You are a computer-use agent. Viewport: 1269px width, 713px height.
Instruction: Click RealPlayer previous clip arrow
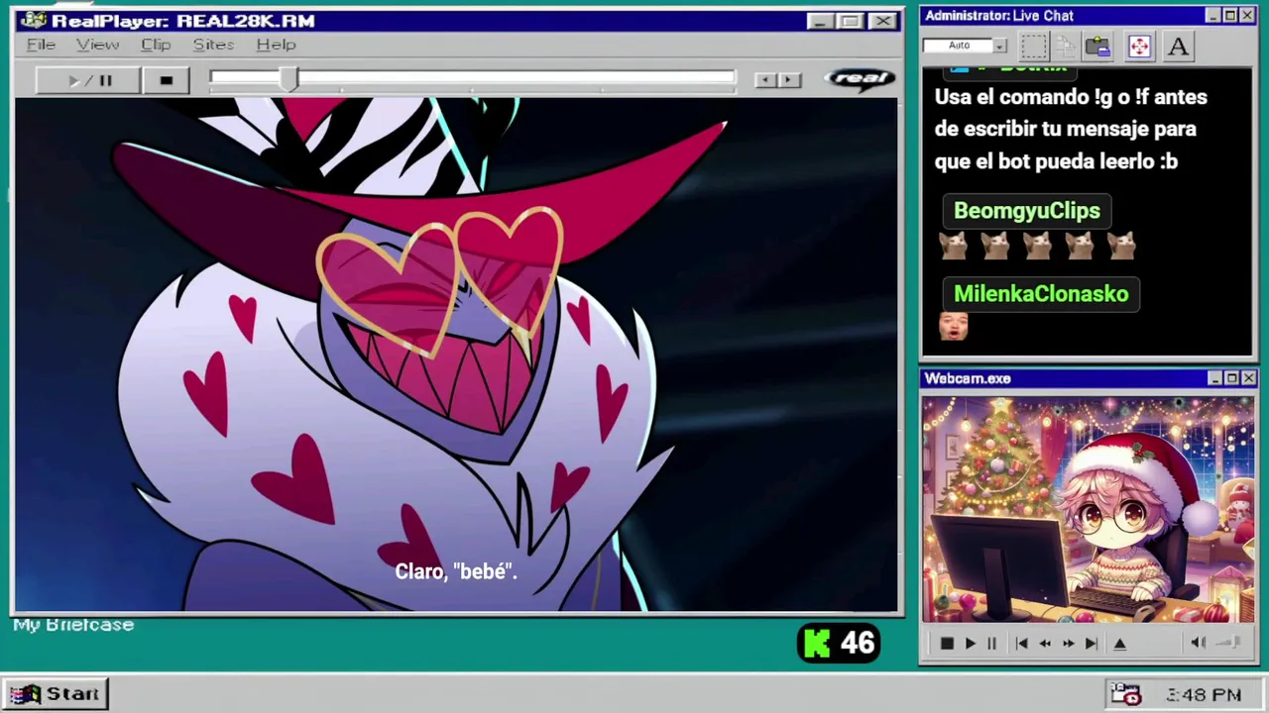click(764, 80)
